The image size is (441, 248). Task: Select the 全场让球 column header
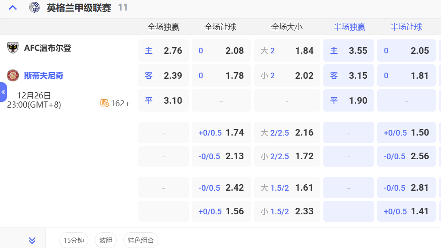[x=220, y=27]
